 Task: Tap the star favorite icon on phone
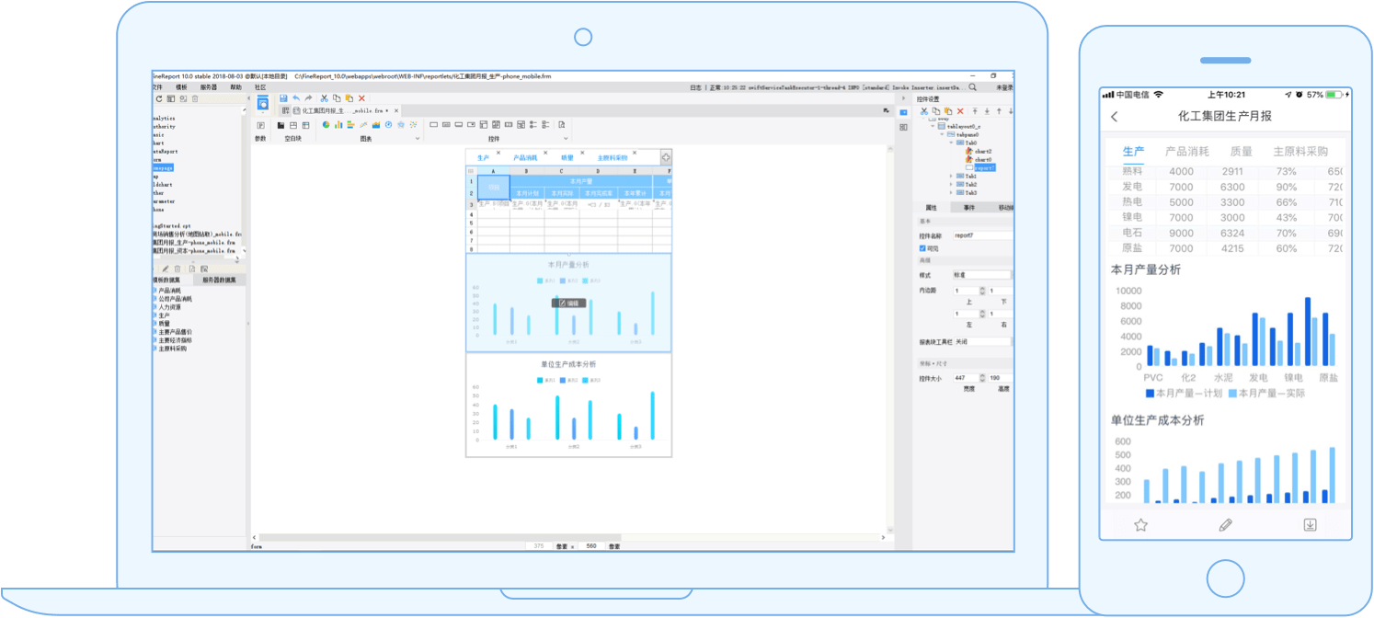(1140, 525)
